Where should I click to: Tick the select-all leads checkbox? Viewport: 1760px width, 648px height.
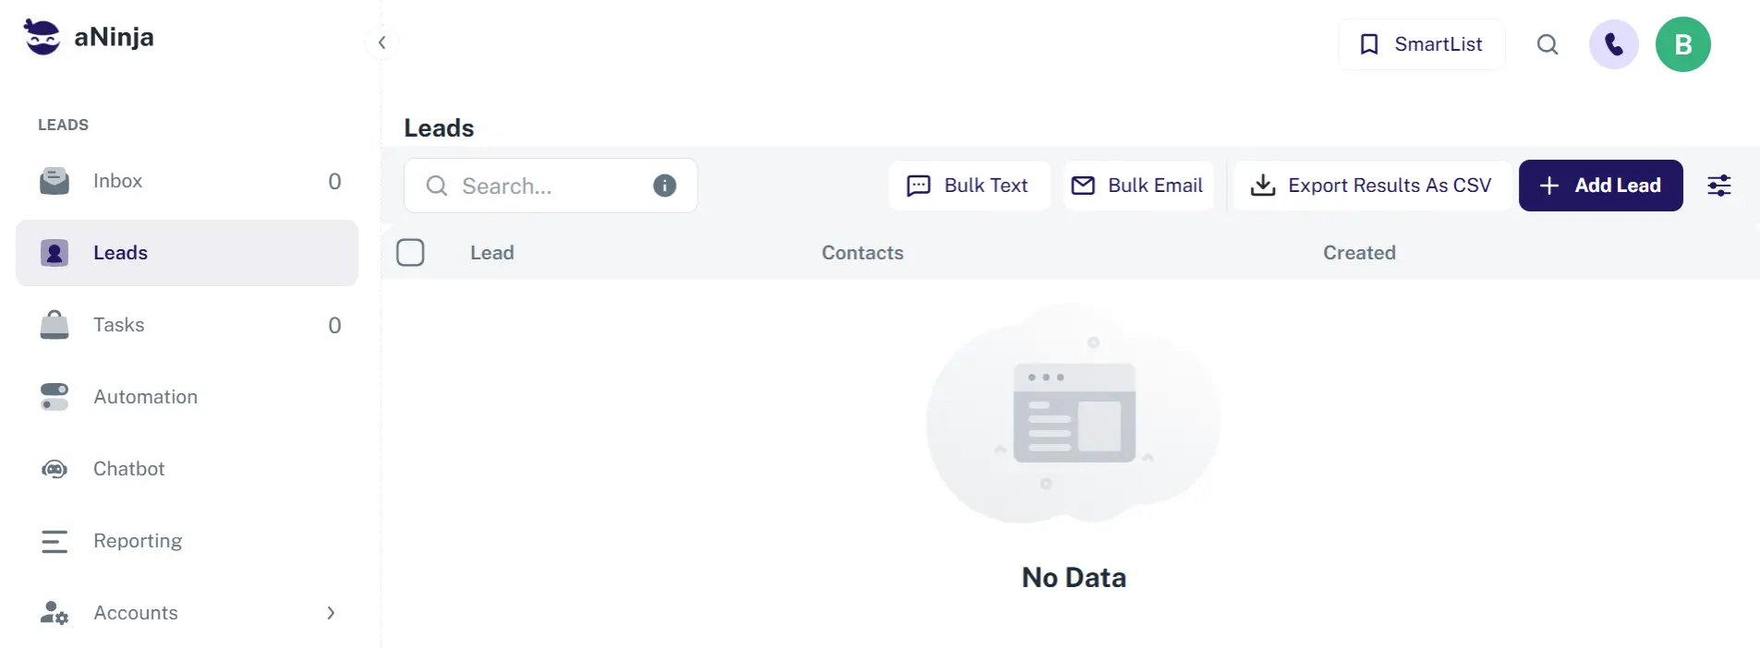click(x=410, y=252)
